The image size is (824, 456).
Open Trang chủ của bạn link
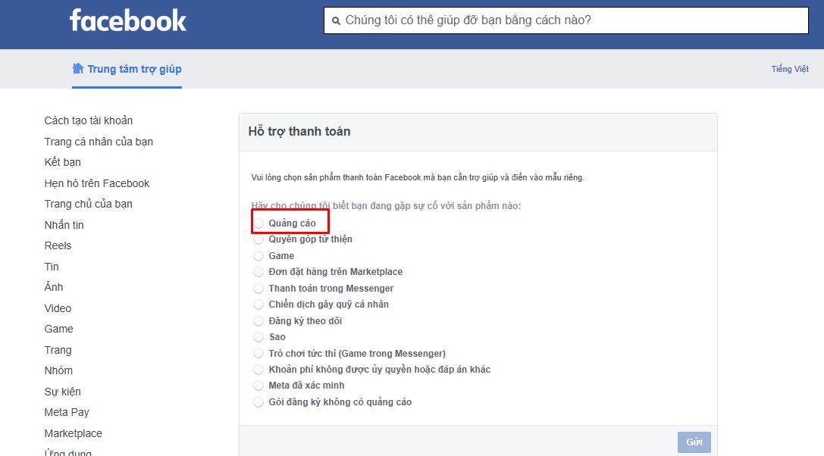point(88,204)
